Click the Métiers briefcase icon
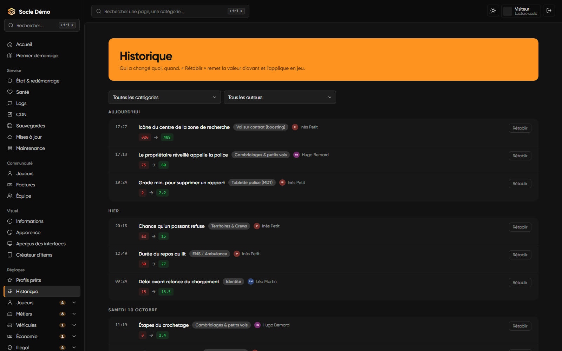562x351 pixels. 10,314
